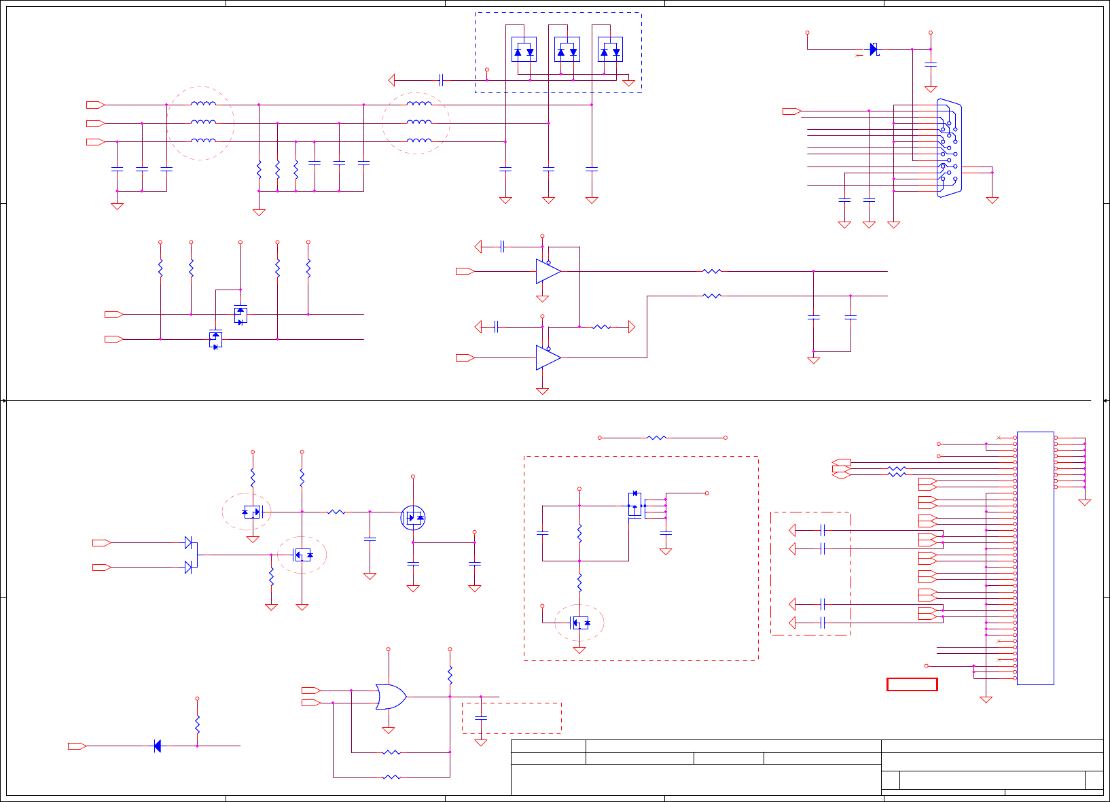The width and height of the screenshot is (1110, 802).
Task: Select the lower diode of the dual-diode pair
Action: click(189, 567)
